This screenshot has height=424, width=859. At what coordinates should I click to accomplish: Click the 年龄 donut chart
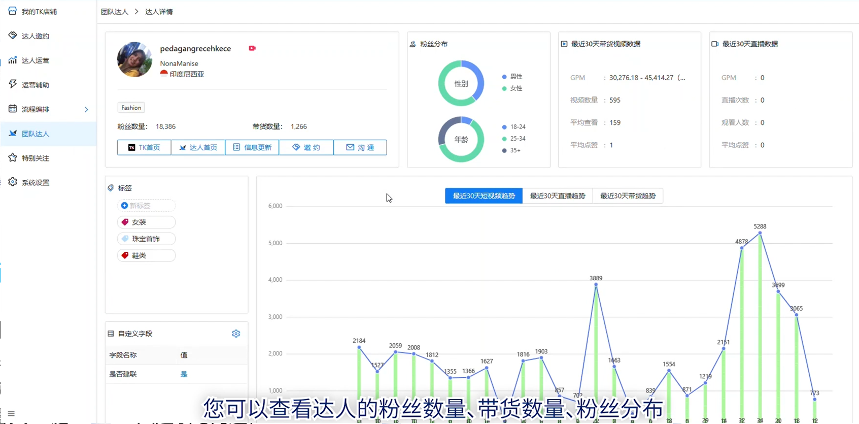(461, 139)
